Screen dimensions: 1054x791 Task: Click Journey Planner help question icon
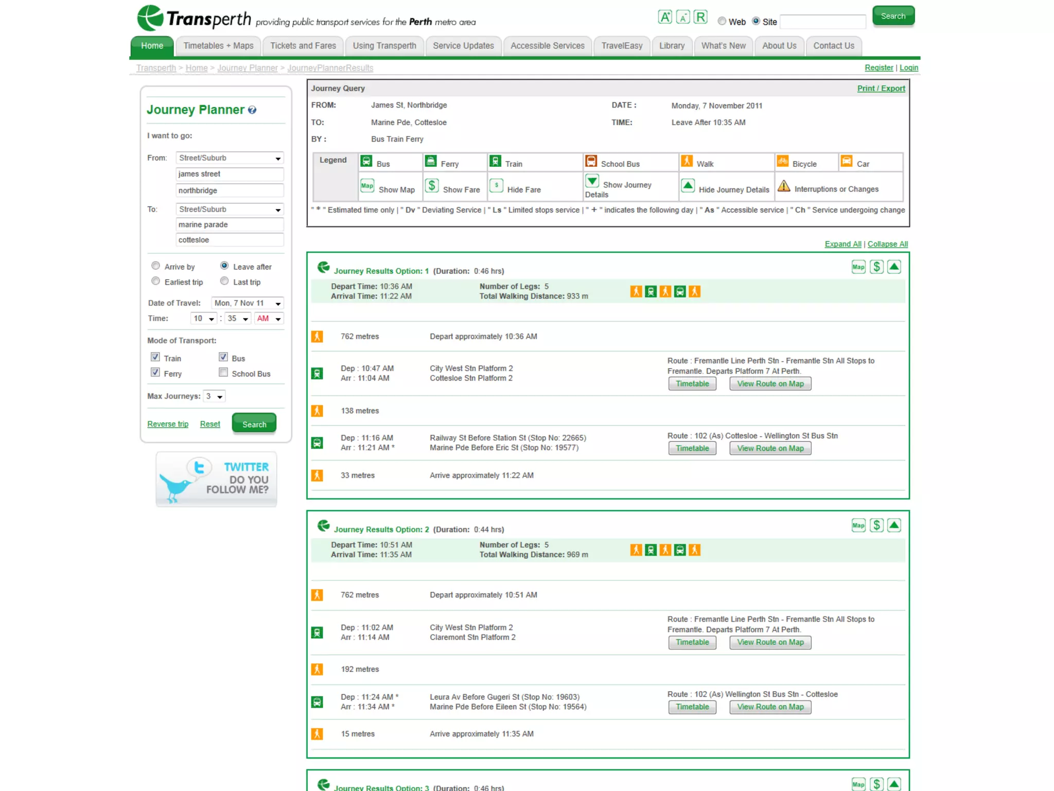(x=252, y=110)
